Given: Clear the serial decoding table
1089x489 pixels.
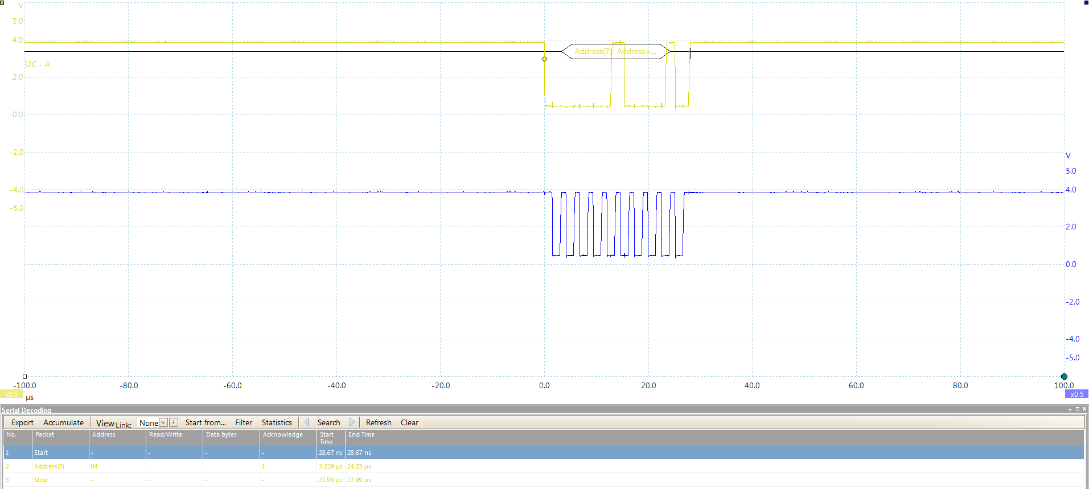Looking at the screenshot, I should point(409,422).
